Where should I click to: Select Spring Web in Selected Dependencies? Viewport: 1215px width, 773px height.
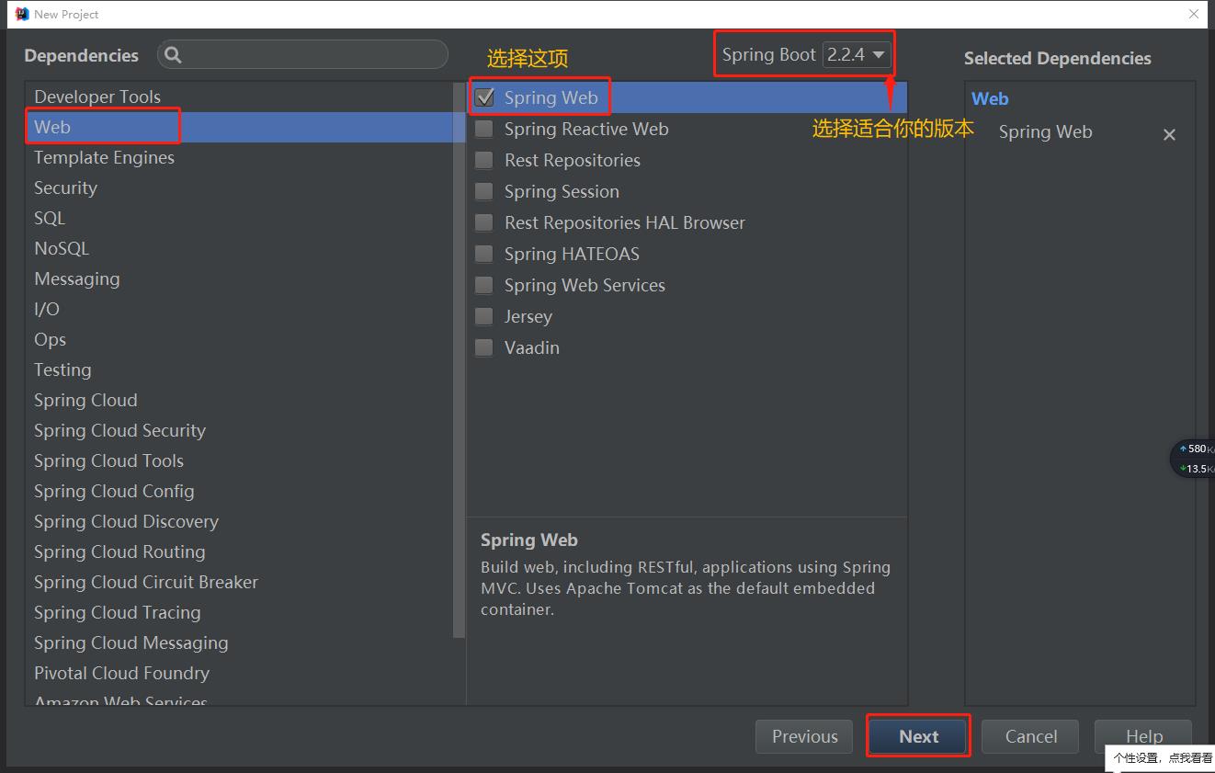point(1045,131)
